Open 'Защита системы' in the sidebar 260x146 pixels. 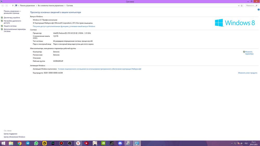[10, 26]
